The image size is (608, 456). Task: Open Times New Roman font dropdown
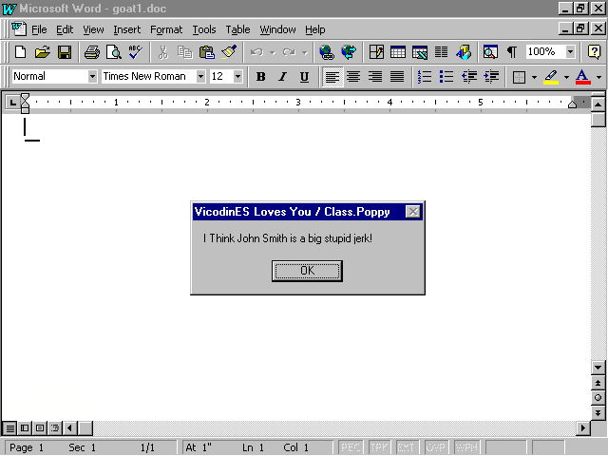[x=200, y=76]
